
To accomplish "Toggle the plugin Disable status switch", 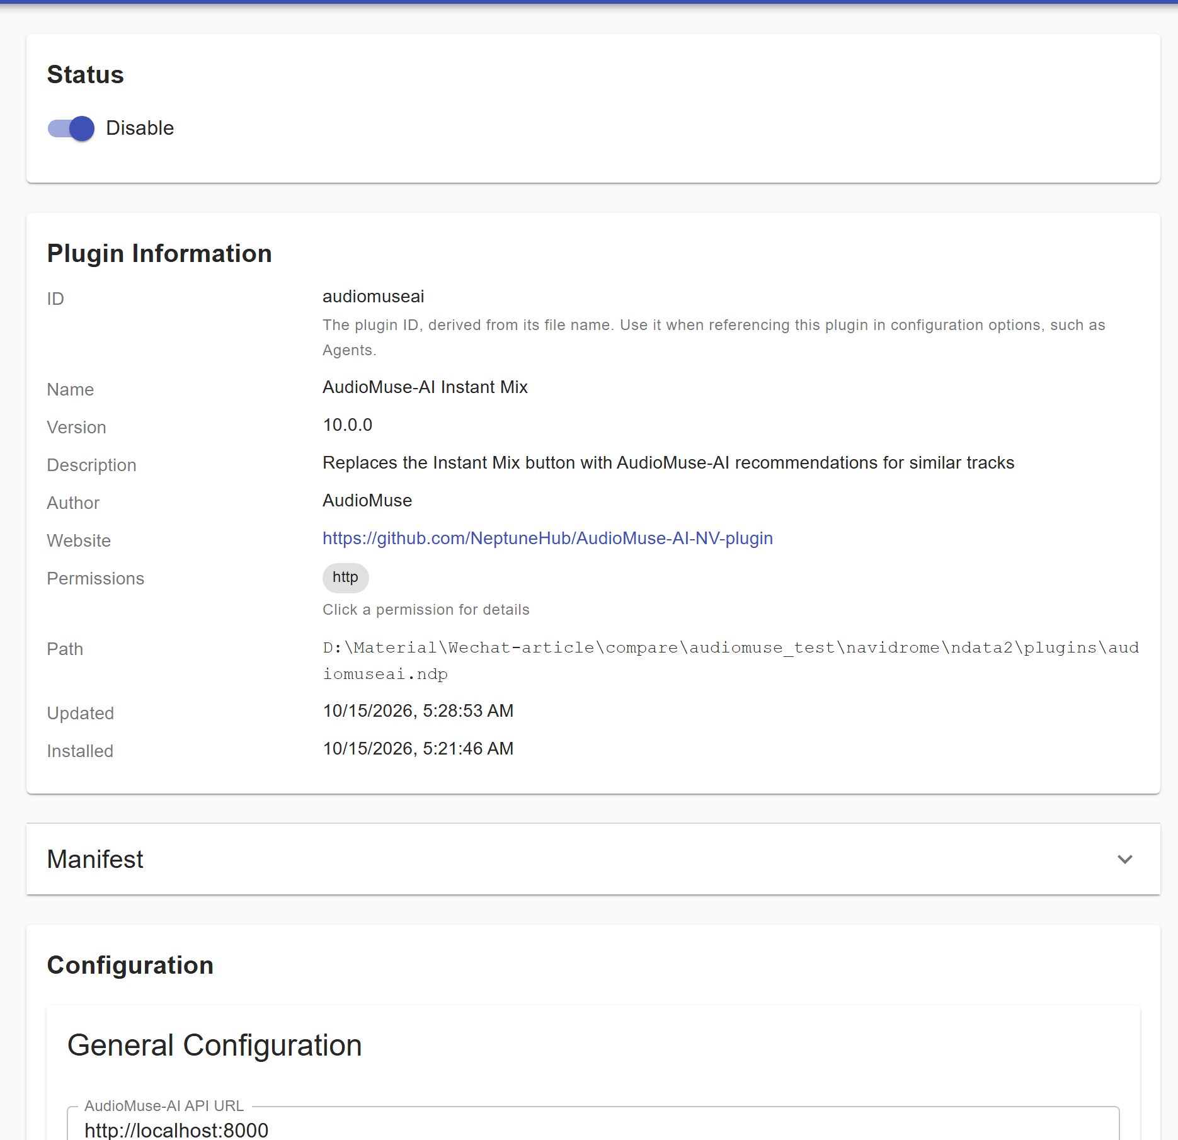I will click(71, 128).
